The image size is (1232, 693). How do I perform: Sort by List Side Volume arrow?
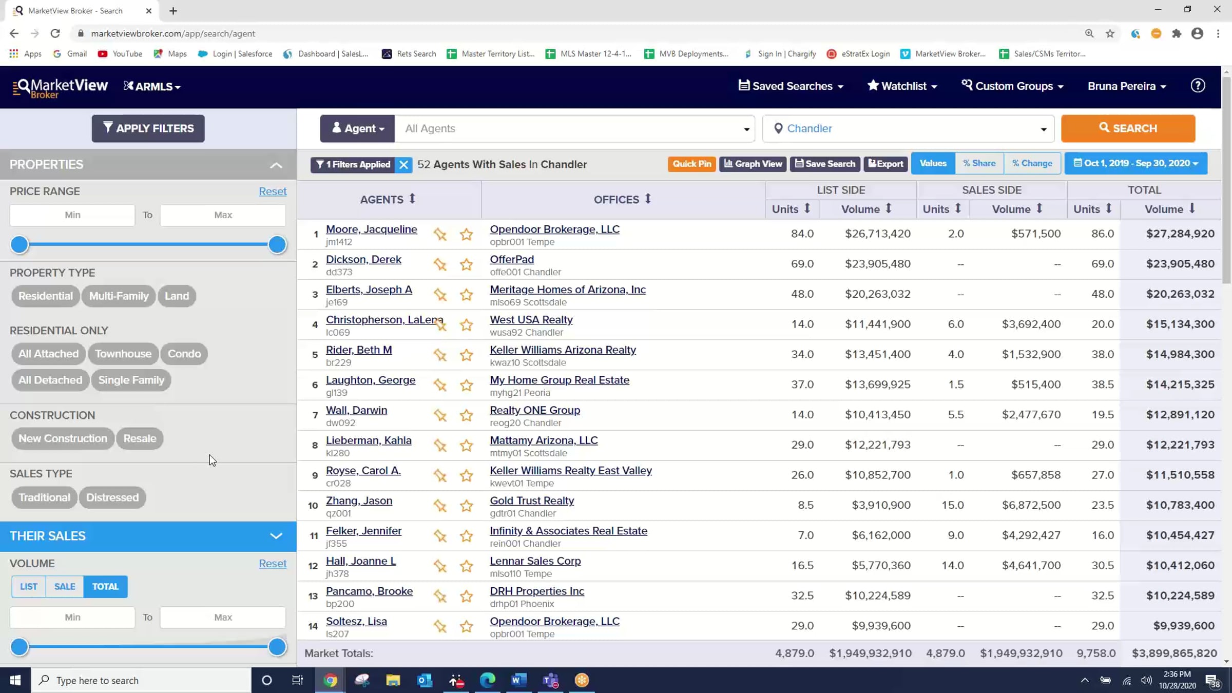tap(889, 208)
